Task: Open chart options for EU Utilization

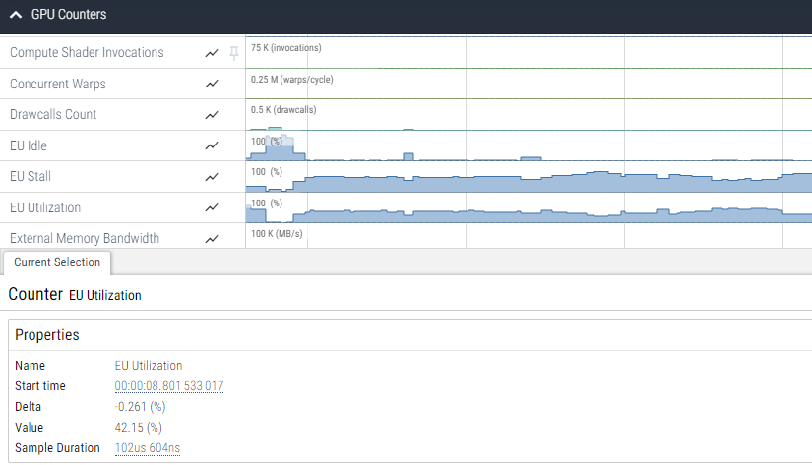Action: (212, 207)
